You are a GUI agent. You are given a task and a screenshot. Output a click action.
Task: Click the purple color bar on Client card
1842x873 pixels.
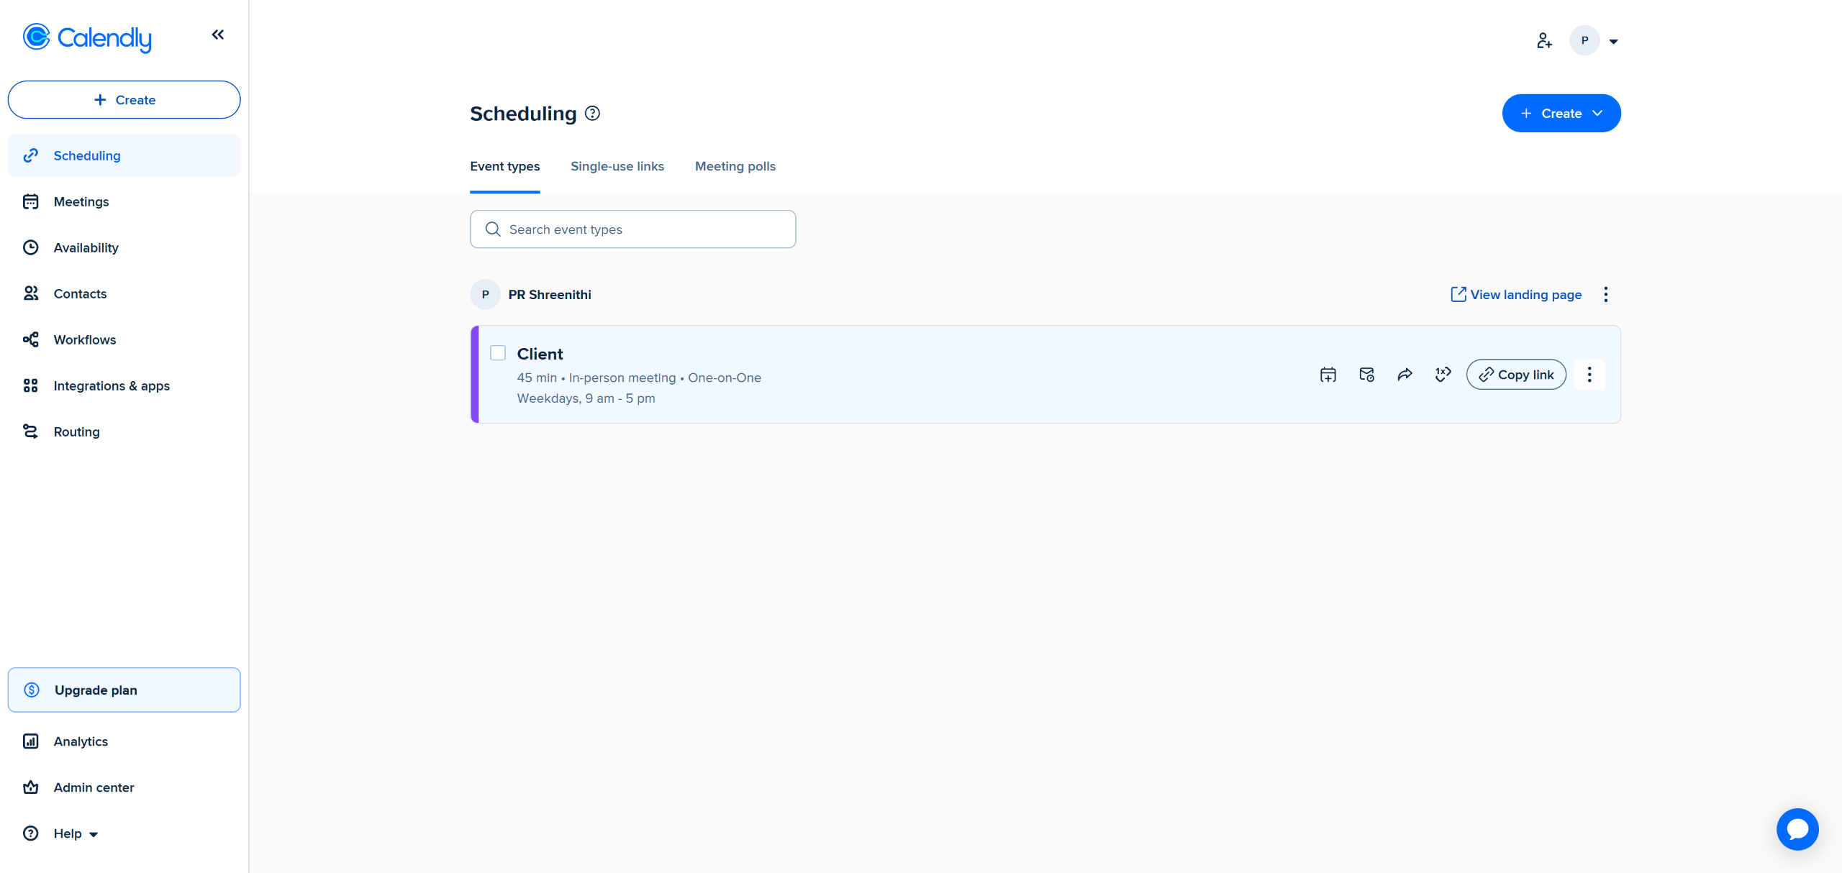[x=475, y=375]
